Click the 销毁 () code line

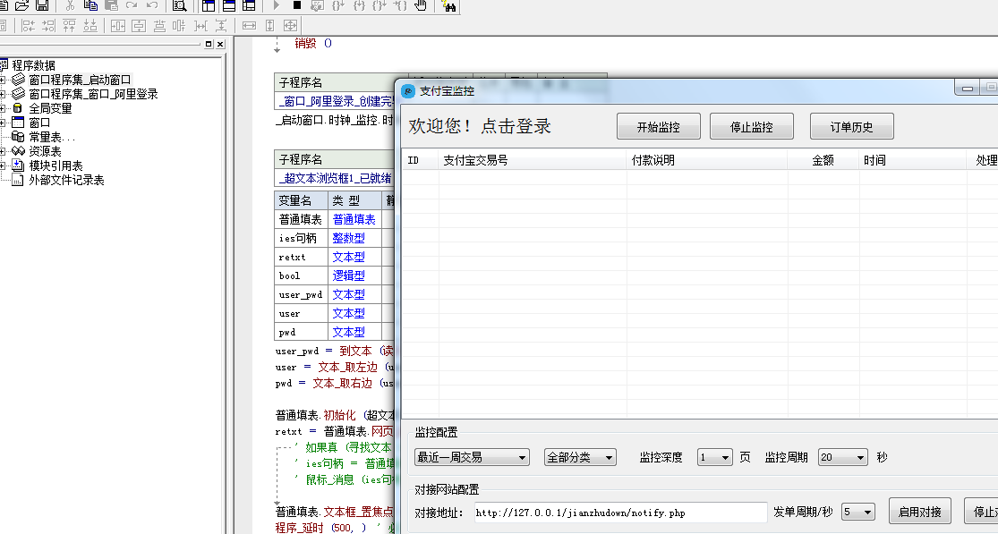[x=313, y=43]
